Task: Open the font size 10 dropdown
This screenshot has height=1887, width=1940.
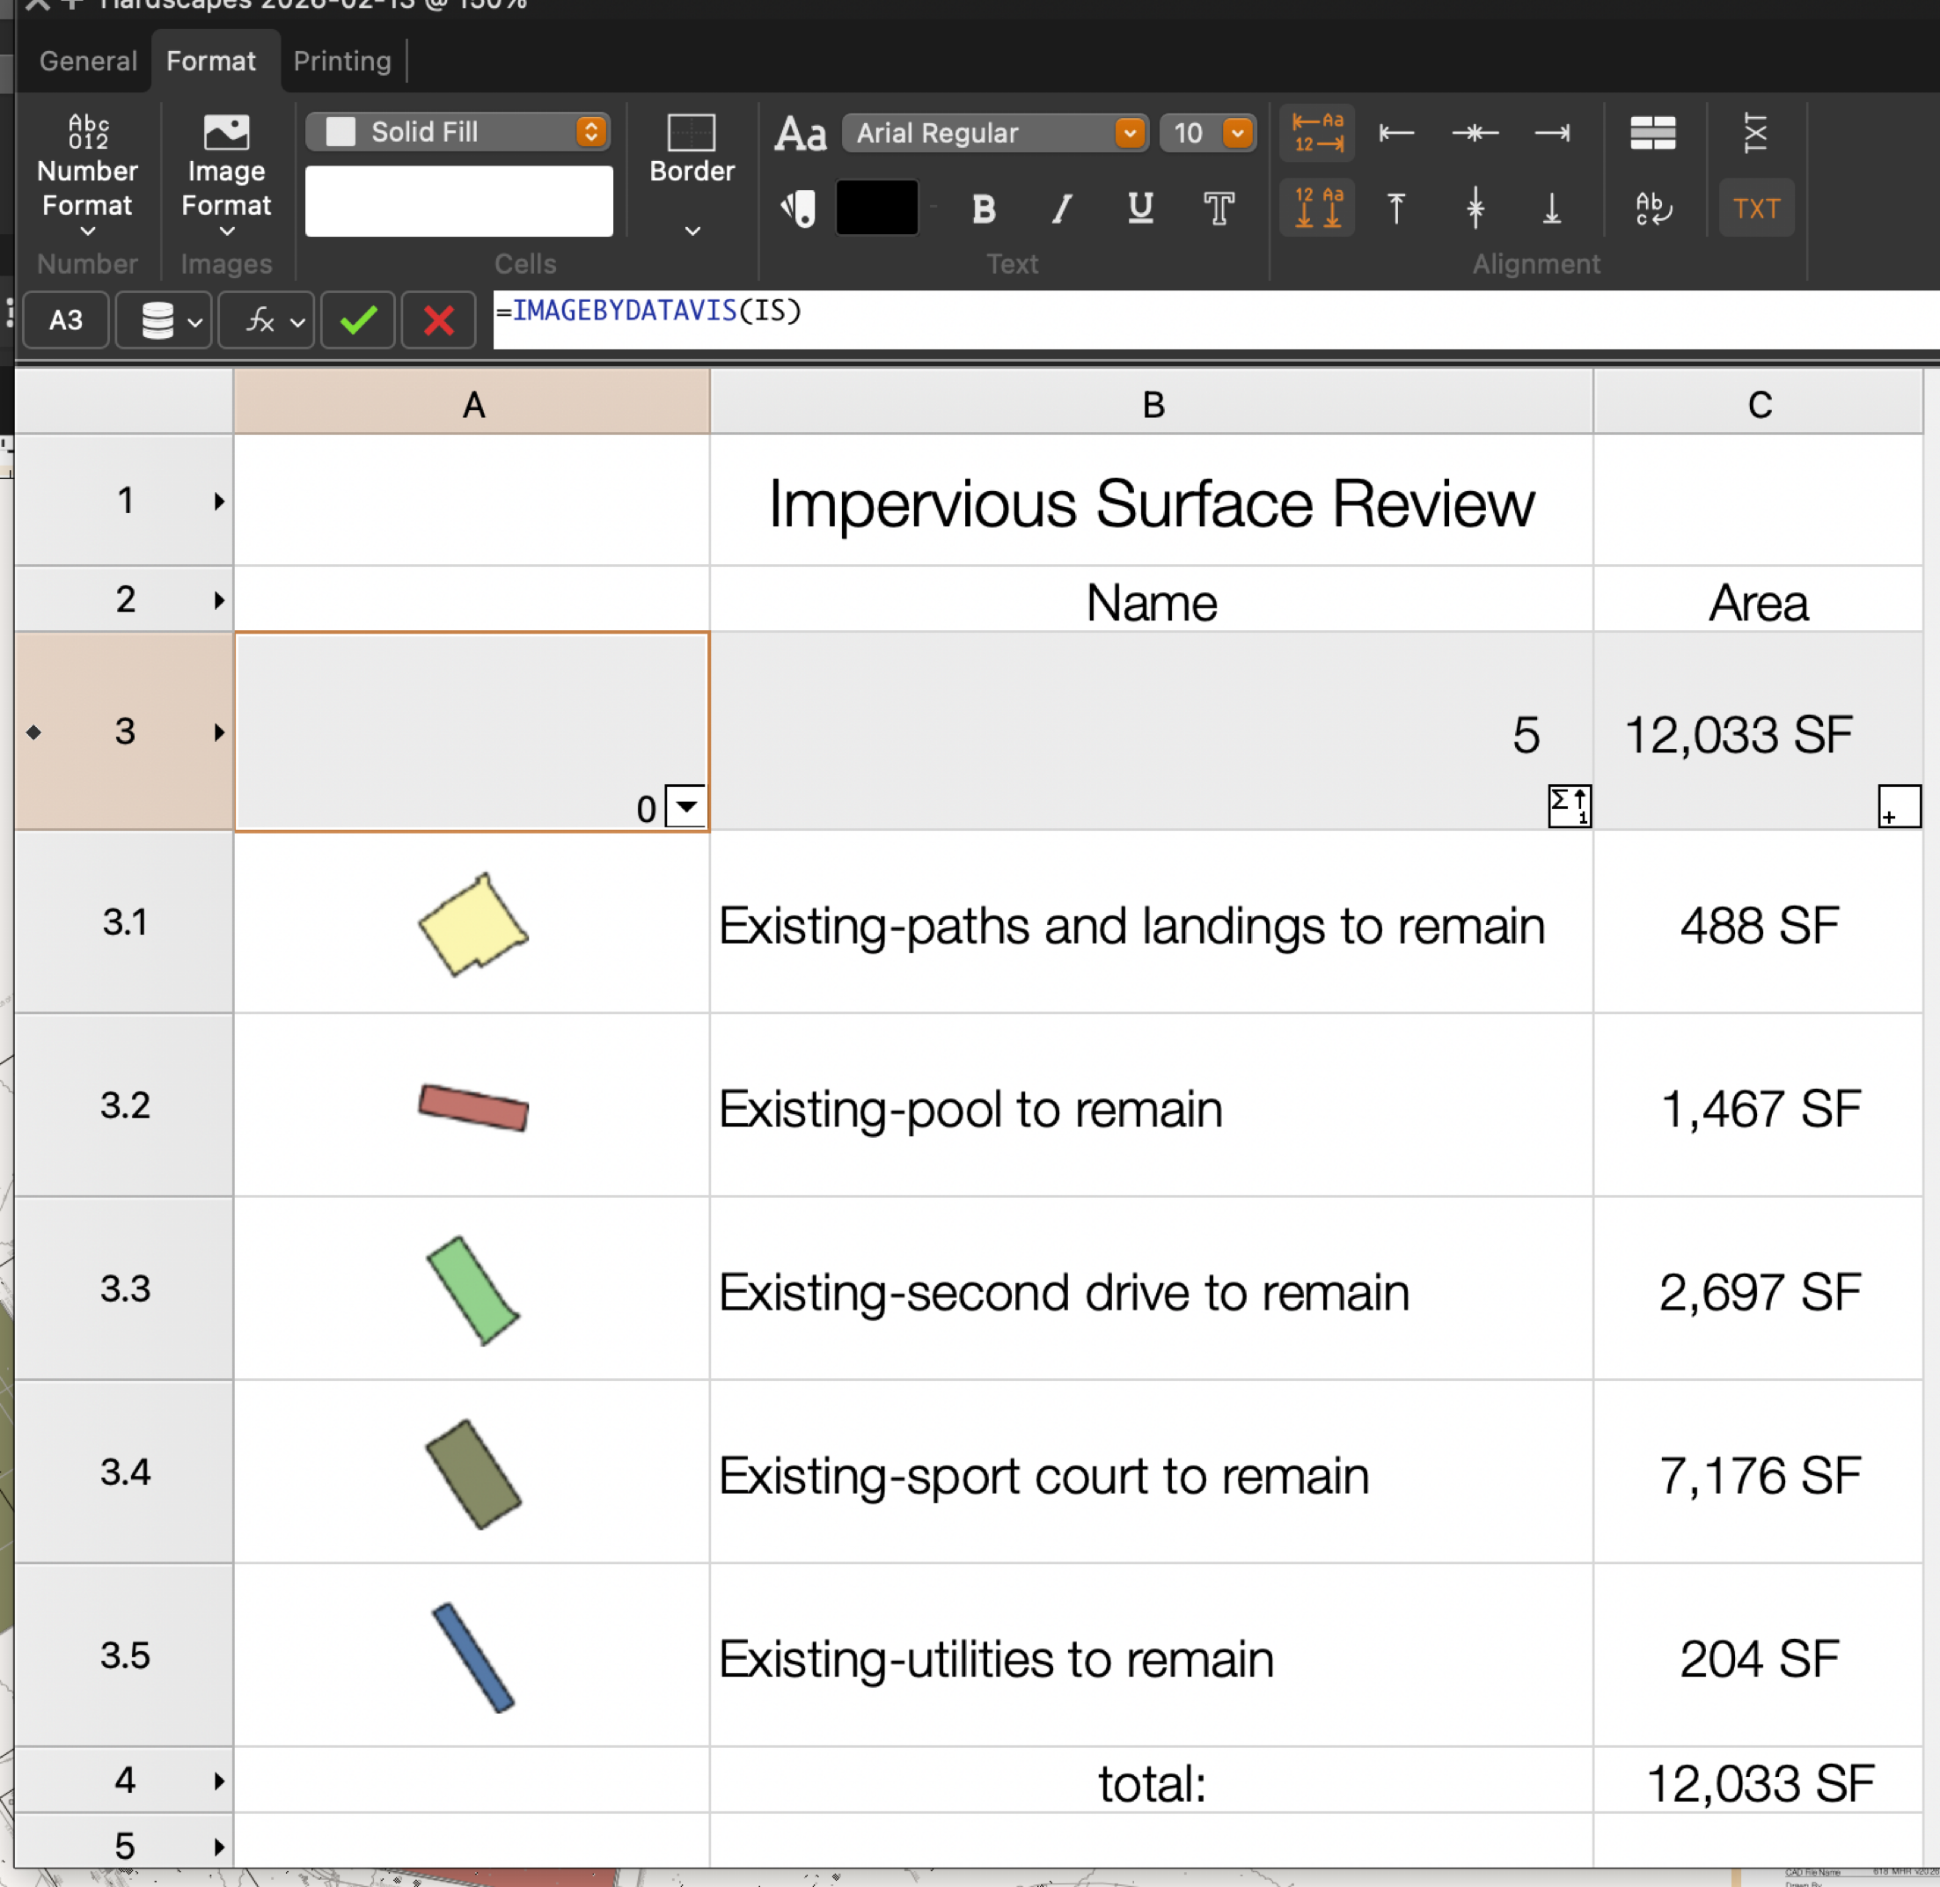Action: pos(1207,133)
